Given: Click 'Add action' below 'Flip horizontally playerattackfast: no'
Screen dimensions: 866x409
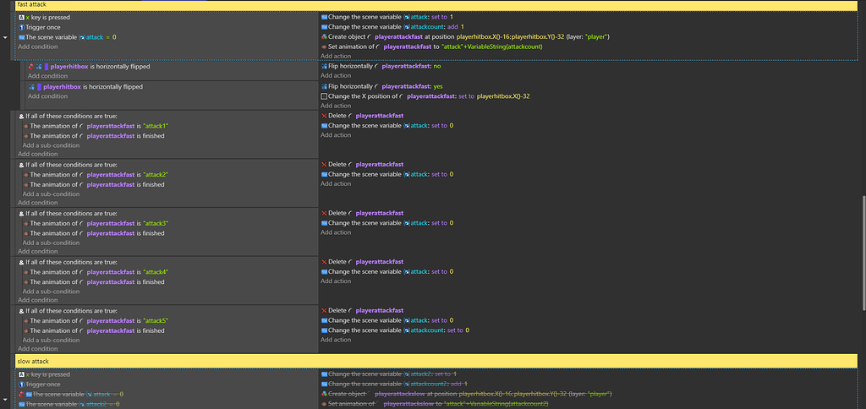Looking at the screenshot, I should [x=336, y=75].
